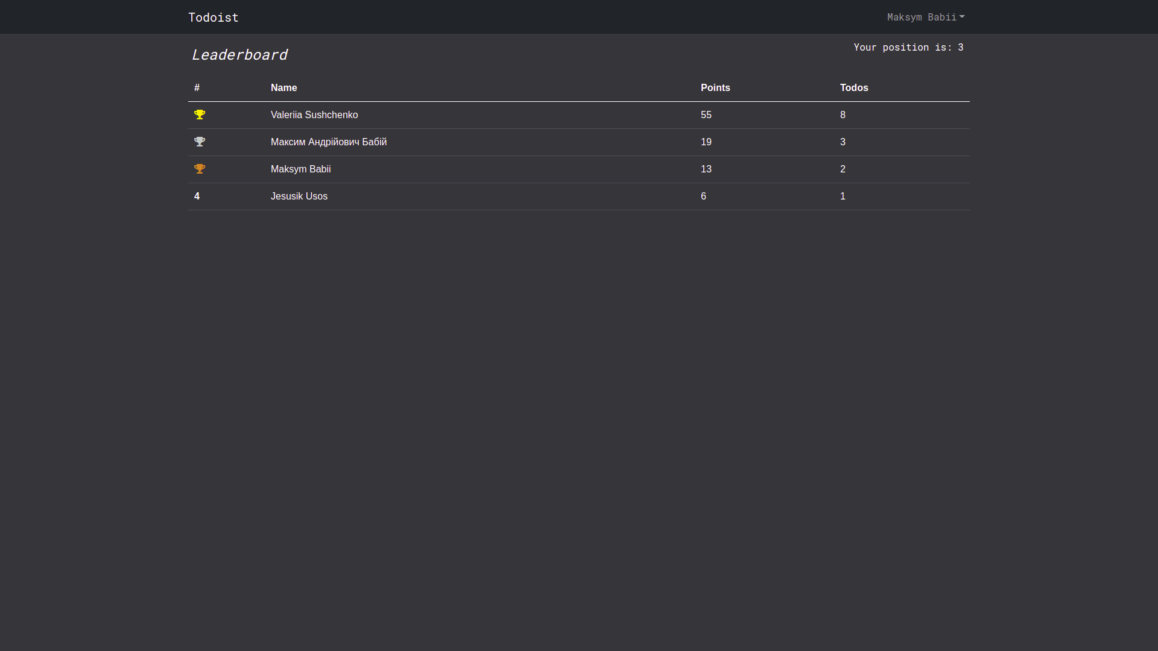Click the Name column header
Screen dimensions: 1158x651
point(283,88)
